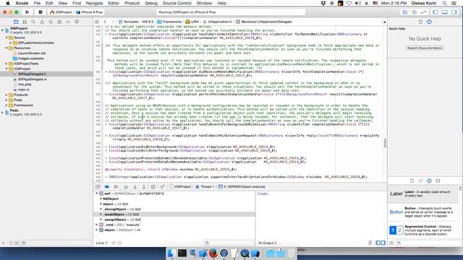Image resolution: width=463 pixels, height=260 pixels.
Task: Show the Quick Help inspector
Action: point(429,22)
